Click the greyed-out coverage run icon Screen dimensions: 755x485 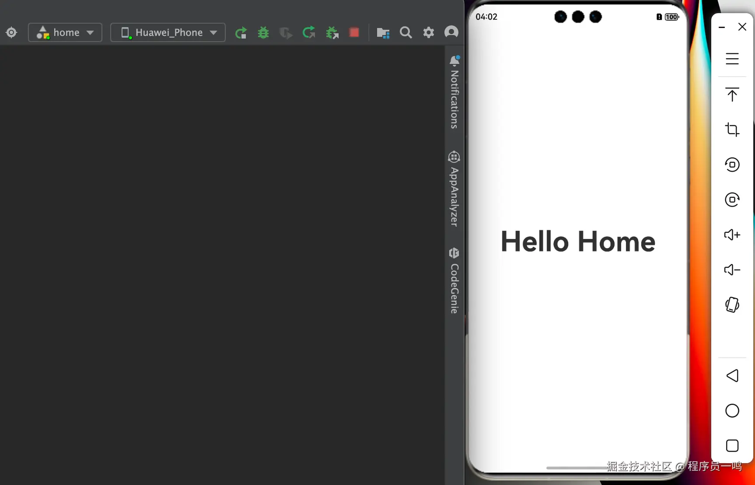(286, 33)
